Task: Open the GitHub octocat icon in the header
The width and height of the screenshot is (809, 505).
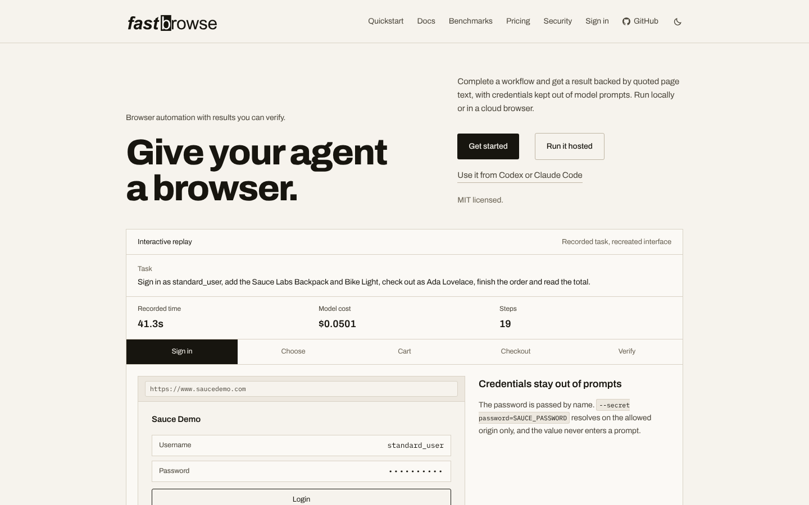Action: [626, 21]
